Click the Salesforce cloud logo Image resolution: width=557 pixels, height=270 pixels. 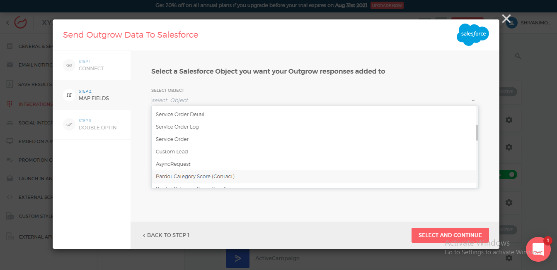point(473,35)
